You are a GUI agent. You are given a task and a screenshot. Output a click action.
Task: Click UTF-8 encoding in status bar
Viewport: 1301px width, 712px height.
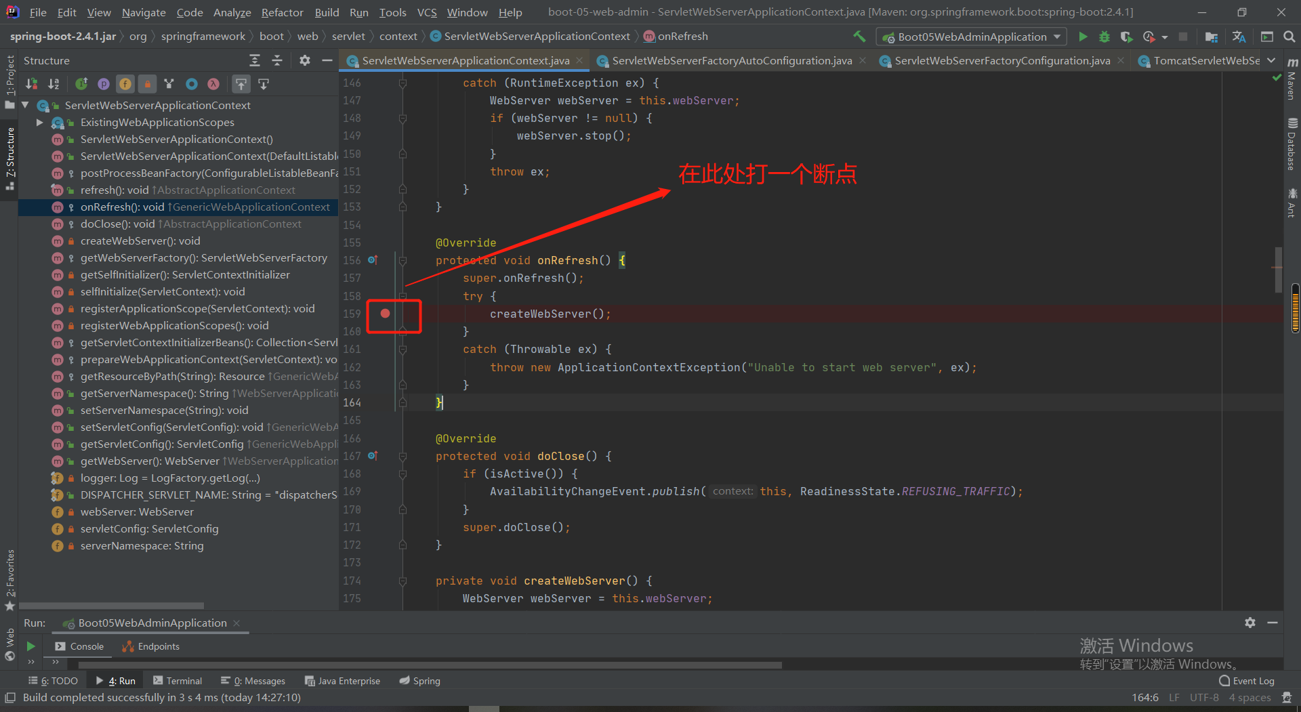pos(1204,697)
